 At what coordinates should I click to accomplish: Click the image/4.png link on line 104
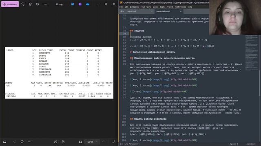click(160, 140)
